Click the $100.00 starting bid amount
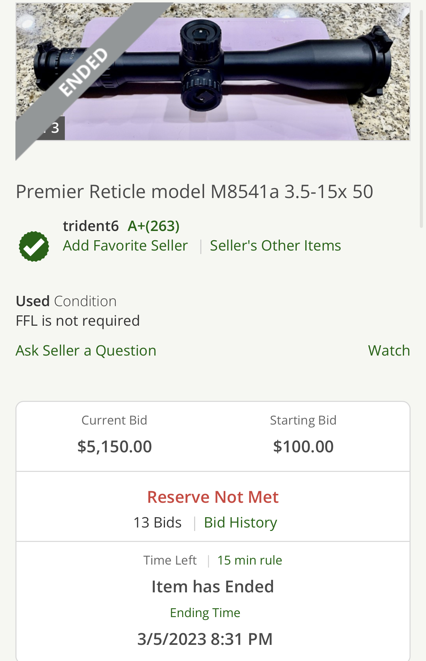Viewport: 426px width, 661px height. coord(303,447)
